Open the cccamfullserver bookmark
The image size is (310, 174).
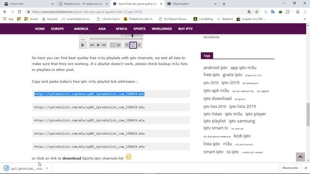coord(76,19)
